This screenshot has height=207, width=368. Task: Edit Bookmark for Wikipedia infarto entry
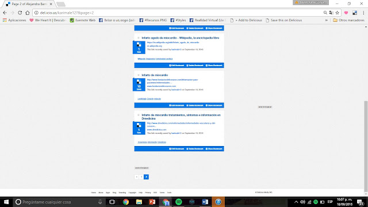177,66
